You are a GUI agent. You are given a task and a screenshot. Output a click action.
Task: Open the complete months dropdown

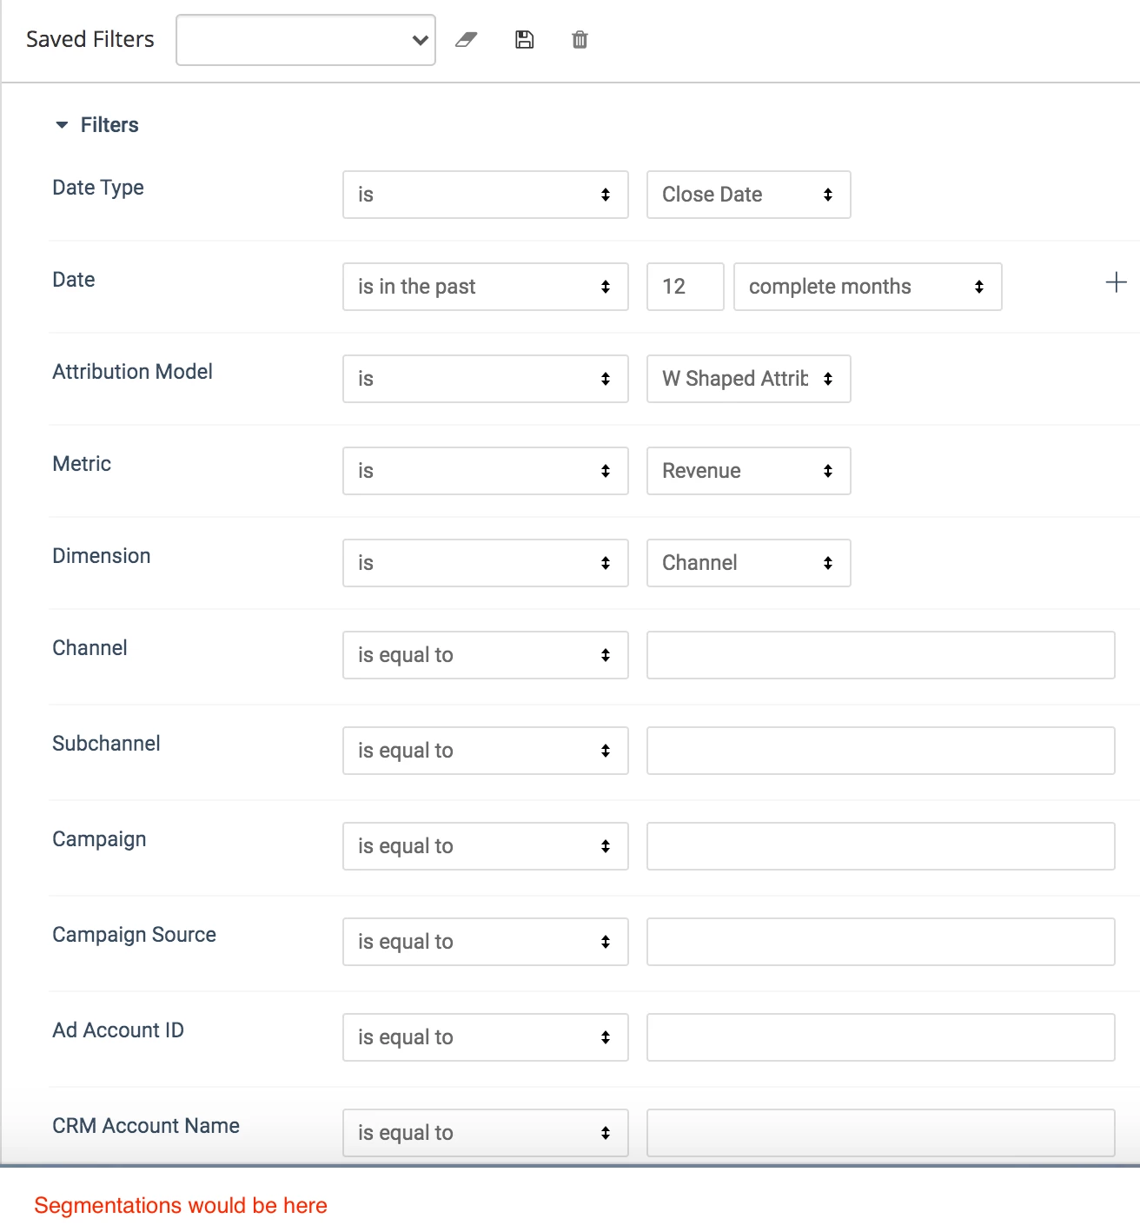pyautogui.click(x=868, y=287)
